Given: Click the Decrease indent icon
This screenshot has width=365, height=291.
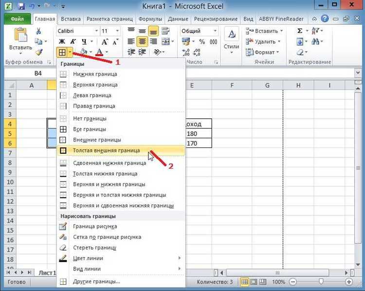Looking at the screenshot, I should point(131,52).
